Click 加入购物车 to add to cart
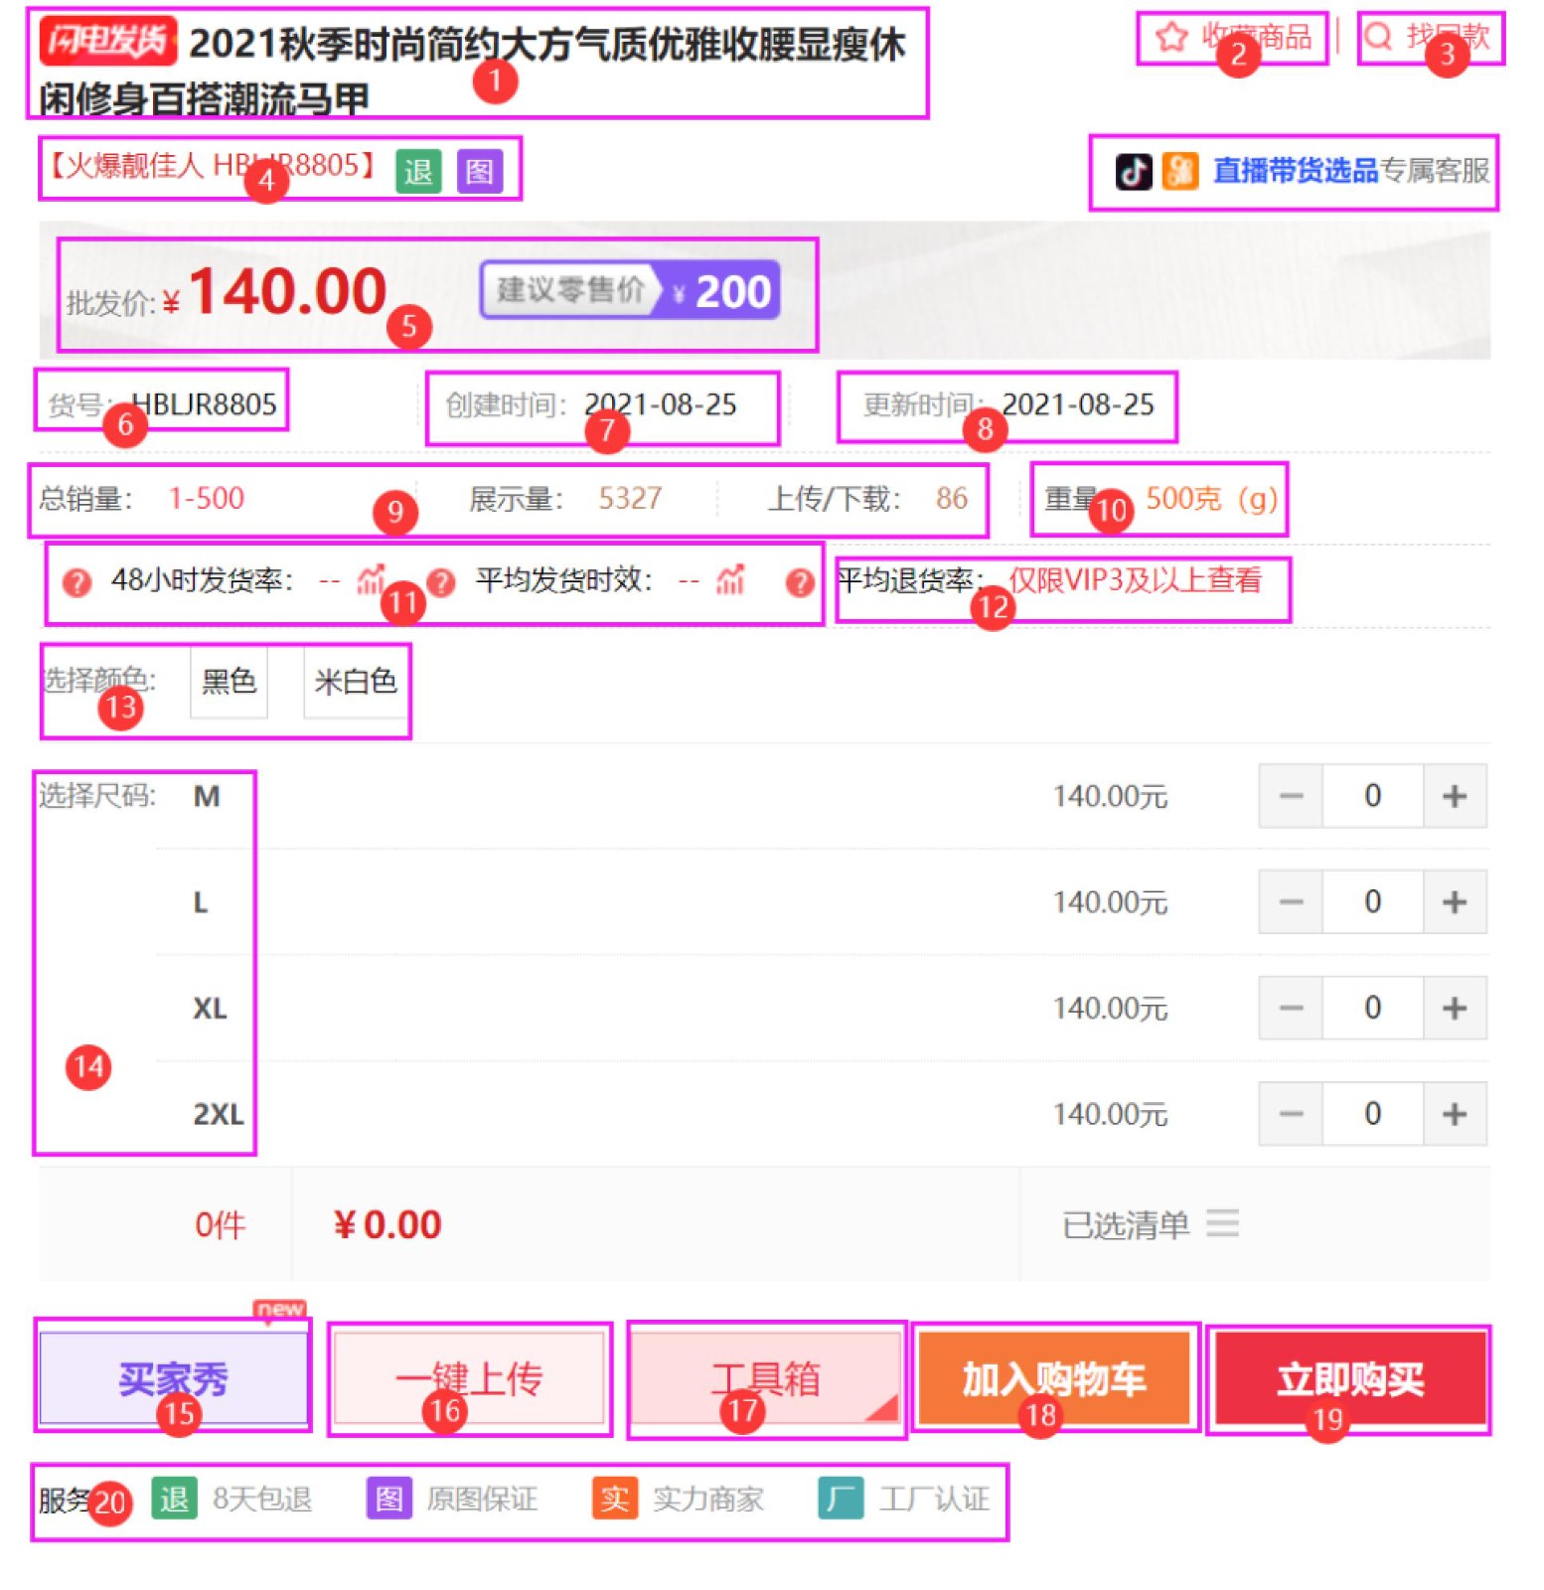1544x1590 pixels. (1054, 1377)
